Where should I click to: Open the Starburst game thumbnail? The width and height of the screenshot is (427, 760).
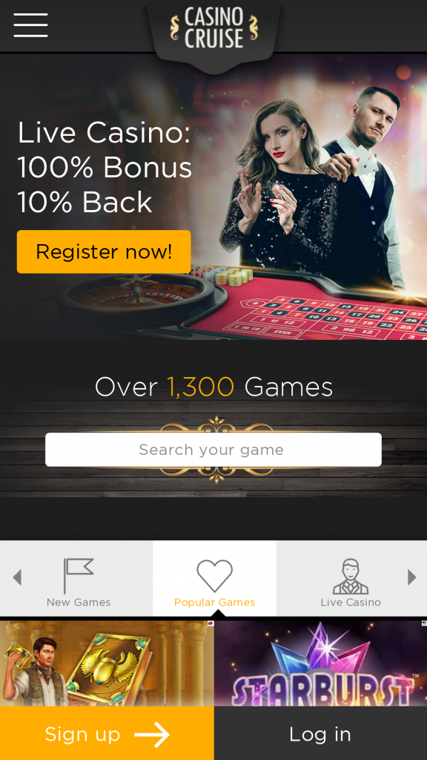pos(320,663)
